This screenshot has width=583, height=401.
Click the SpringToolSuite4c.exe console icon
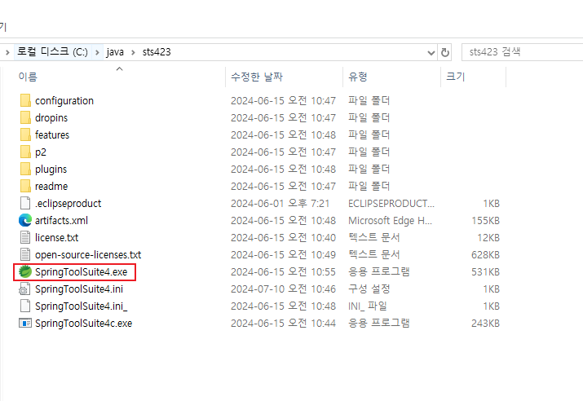(25, 323)
